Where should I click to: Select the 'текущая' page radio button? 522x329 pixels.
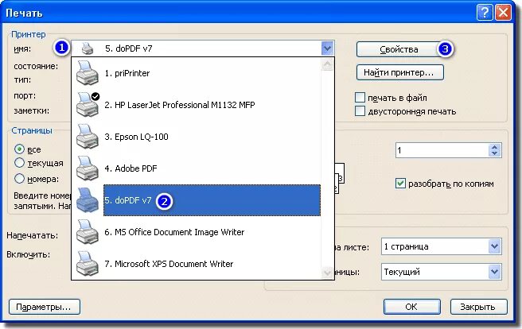[x=19, y=163]
